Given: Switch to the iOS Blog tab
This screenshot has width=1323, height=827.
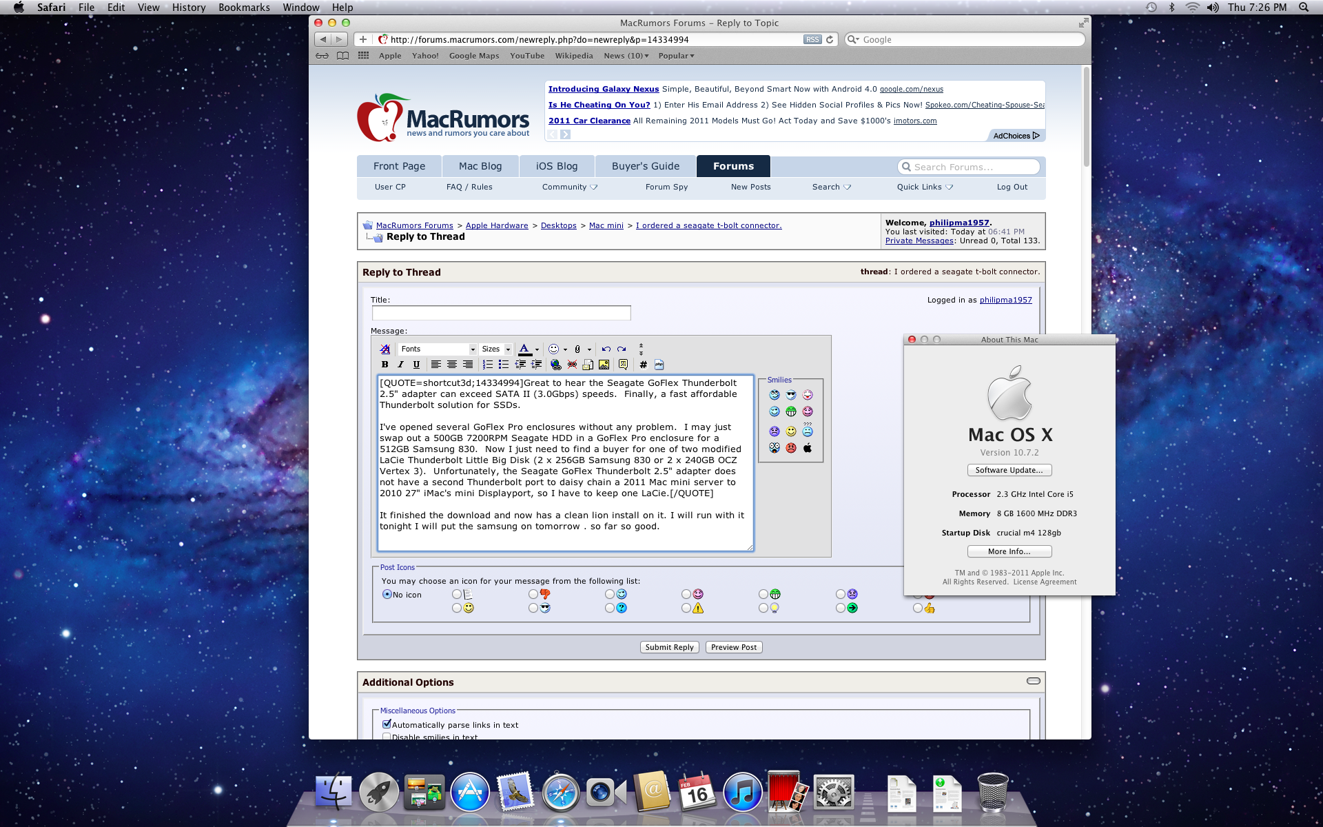Looking at the screenshot, I should tap(557, 166).
